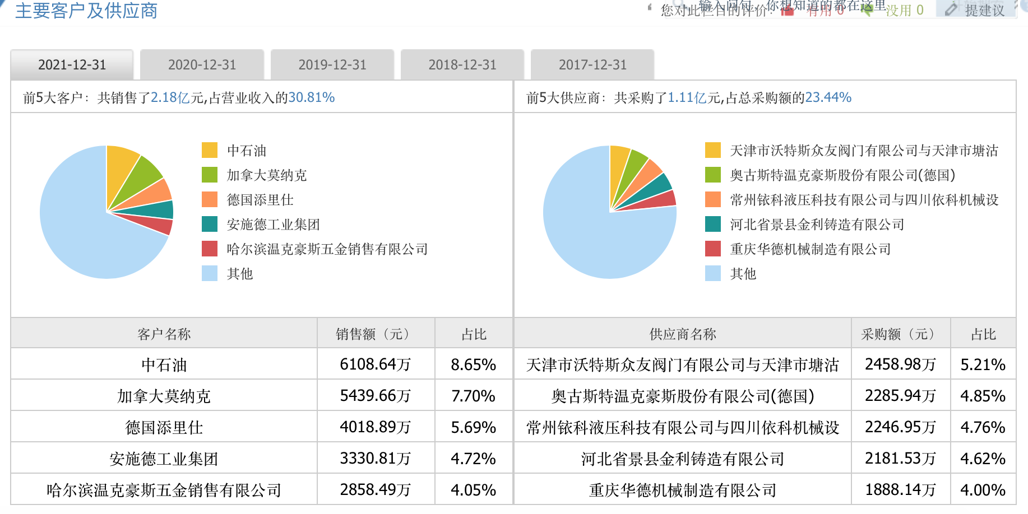Click the 哈尔滨温克豪斯五金销售有限公司 table cell
Screen dimensions: 1028x514
pos(164,490)
